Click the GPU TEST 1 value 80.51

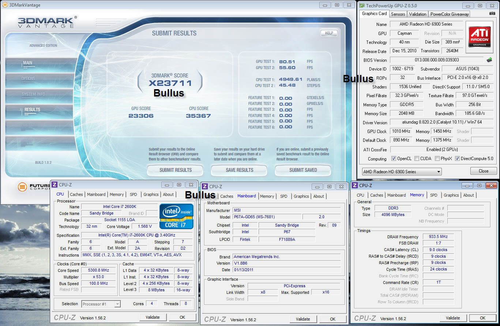pyautogui.click(x=287, y=62)
